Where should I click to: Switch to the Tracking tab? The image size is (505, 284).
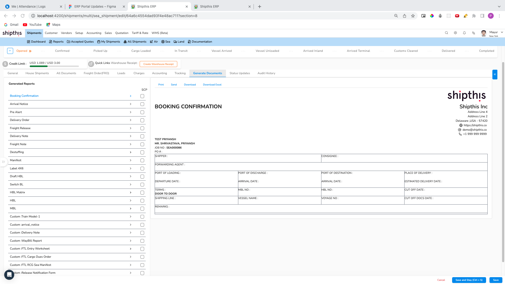point(180,73)
